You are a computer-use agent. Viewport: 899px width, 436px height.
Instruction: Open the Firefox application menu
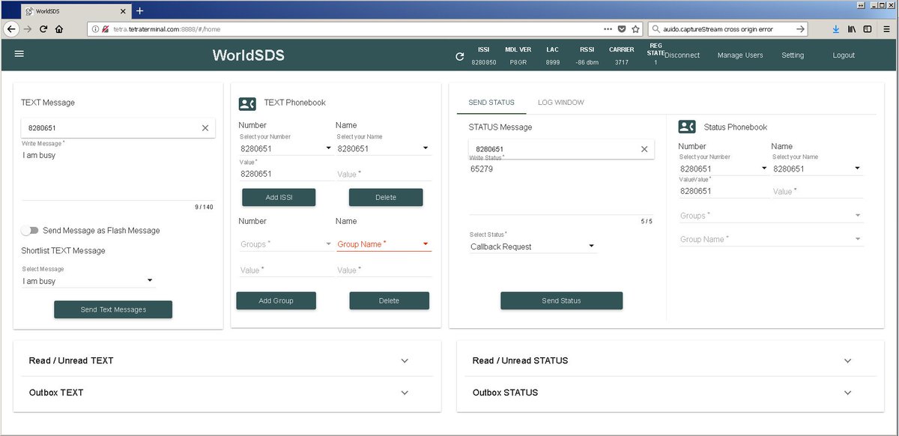pyautogui.click(x=886, y=28)
